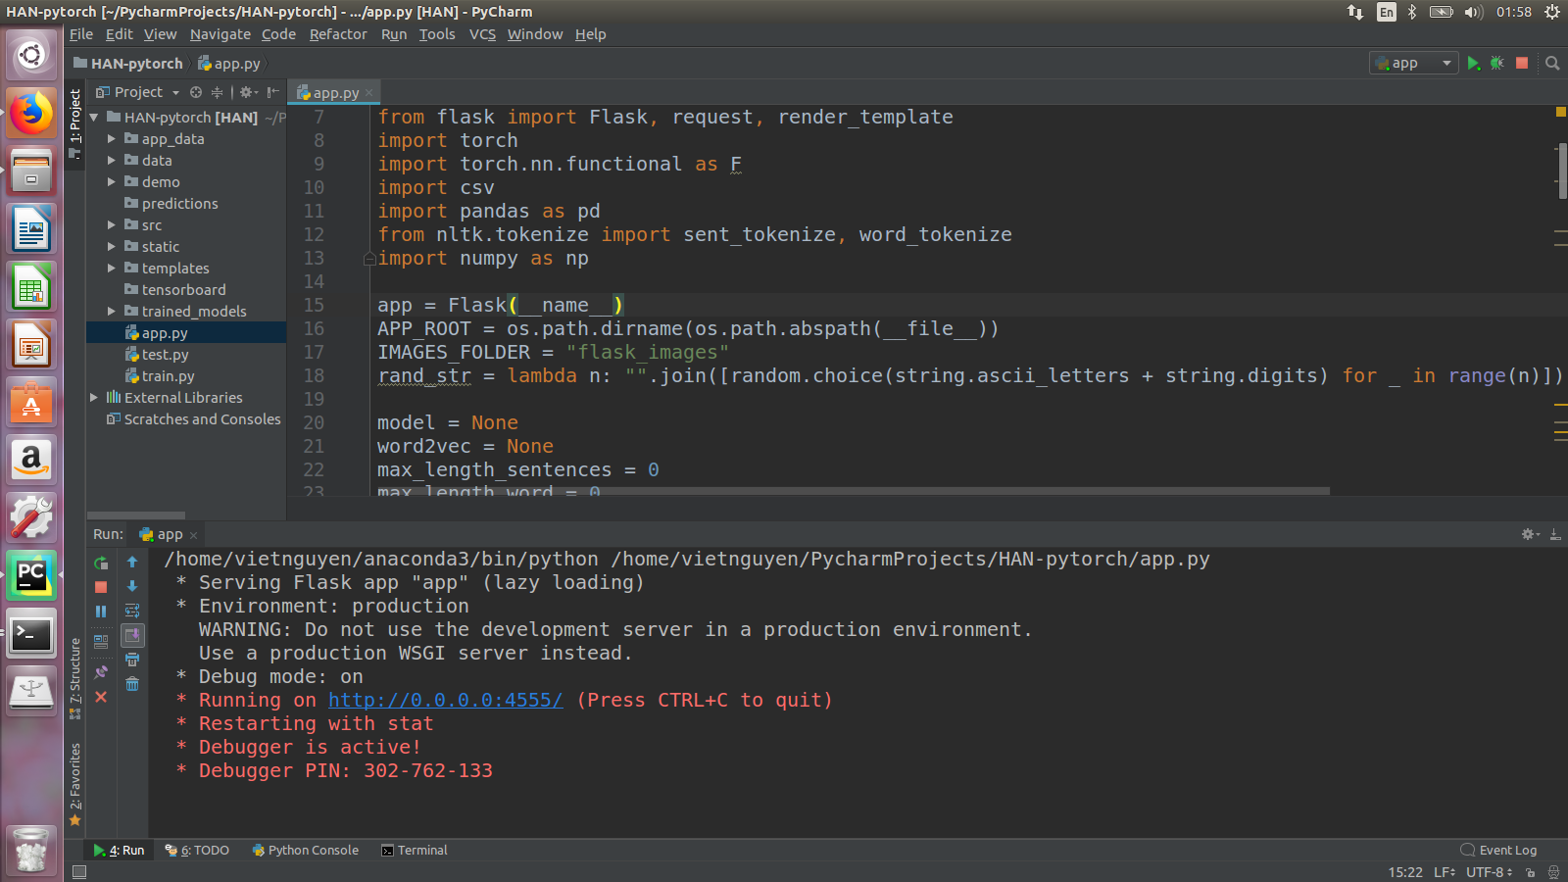1568x882 pixels.
Task: Toggle soft-wrap in the console
Action: [x=132, y=611]
